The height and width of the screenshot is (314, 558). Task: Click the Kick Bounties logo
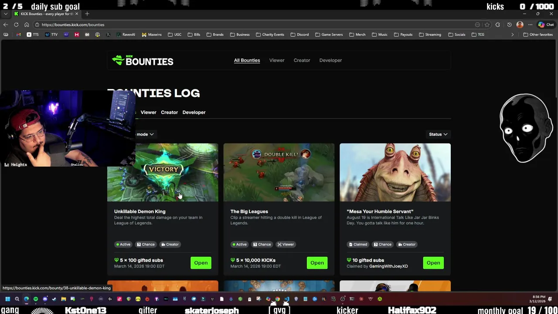(x=143, y=61)
